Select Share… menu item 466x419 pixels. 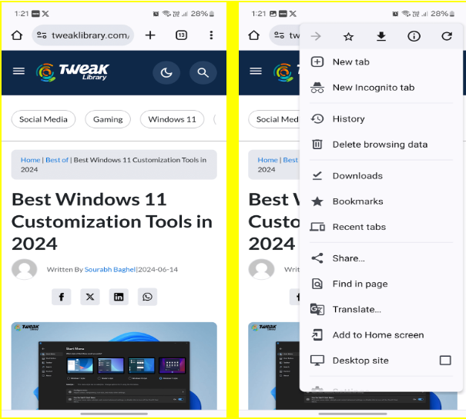pyautogui.click(x=381, y=258)
